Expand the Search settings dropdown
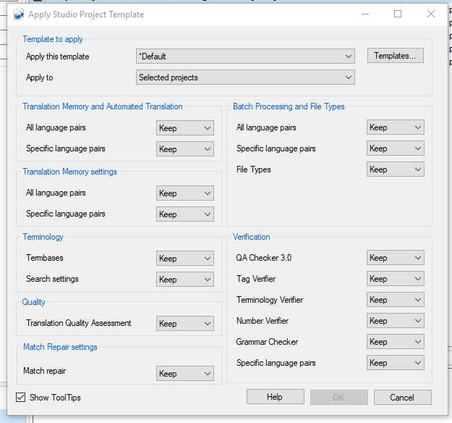The image size is (452, 423). (x=185, y=280)
